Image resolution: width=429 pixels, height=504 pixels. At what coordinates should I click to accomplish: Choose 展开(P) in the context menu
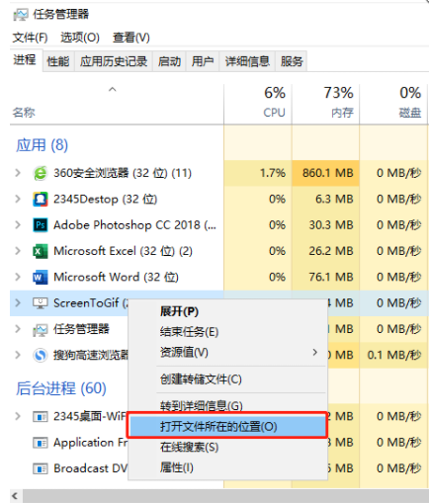227,311
